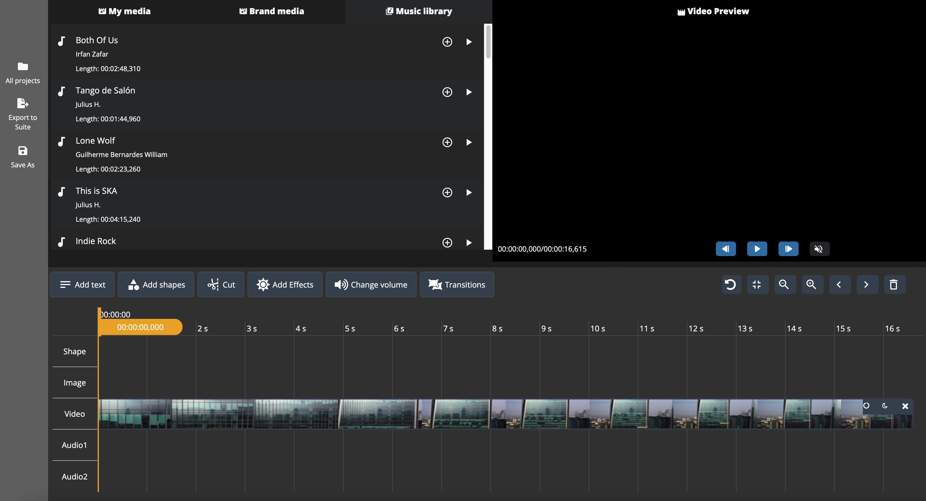This screenshot has height=501, width=926.
Task: Toggle the circle icon on video clip
Action: (x=866, y=406)
